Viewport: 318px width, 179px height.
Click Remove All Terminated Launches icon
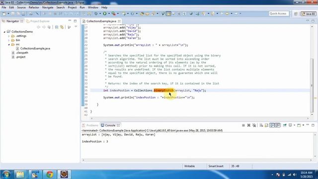(254, 125)
